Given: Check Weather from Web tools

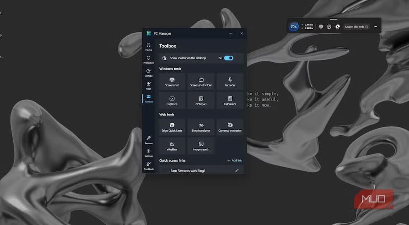Looking at the screenshot, I should (172, 146).
